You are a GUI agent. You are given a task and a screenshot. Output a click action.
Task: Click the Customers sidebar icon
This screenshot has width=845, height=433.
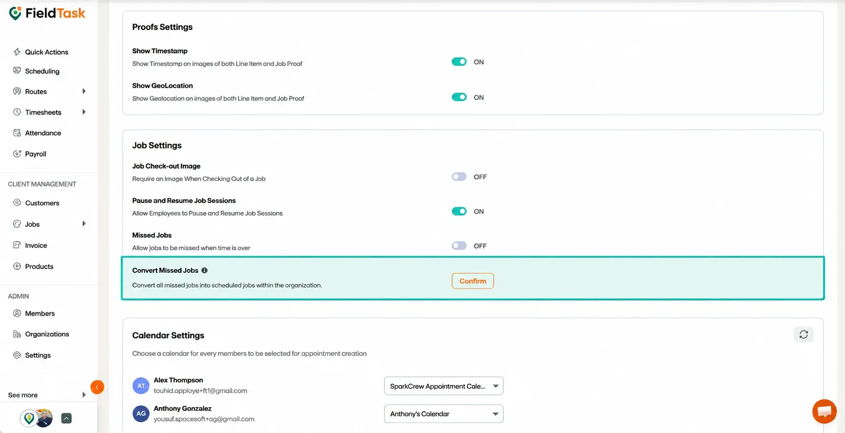pos(17,203)
